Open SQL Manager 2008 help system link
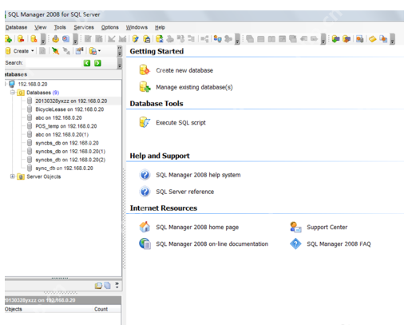412x325 pixels. point(198,175)
